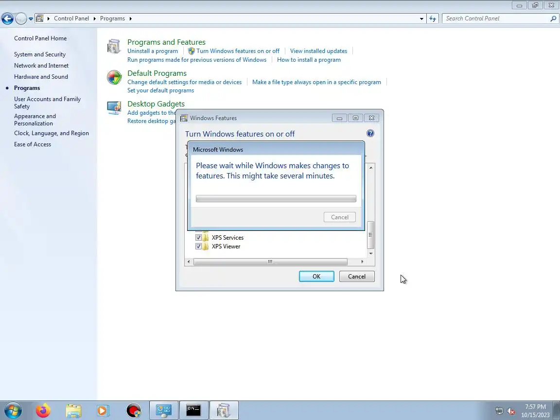Click Make a file type always open link
This screenshot has width=560, height=420.
click(316, 82)
